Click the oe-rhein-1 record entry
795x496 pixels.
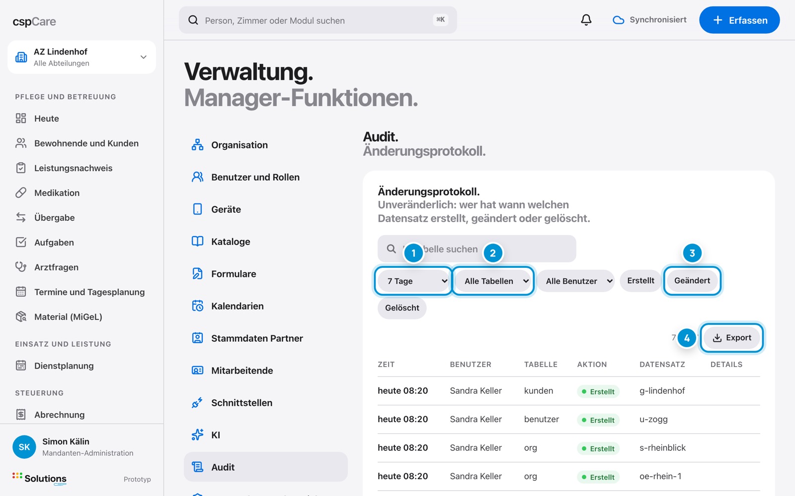[x=660, y=477]
